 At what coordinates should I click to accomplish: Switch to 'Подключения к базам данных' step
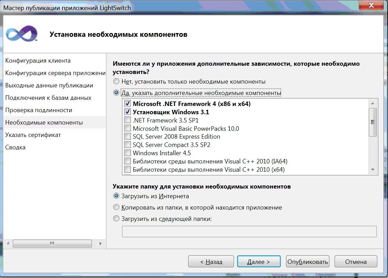point(48,98)
